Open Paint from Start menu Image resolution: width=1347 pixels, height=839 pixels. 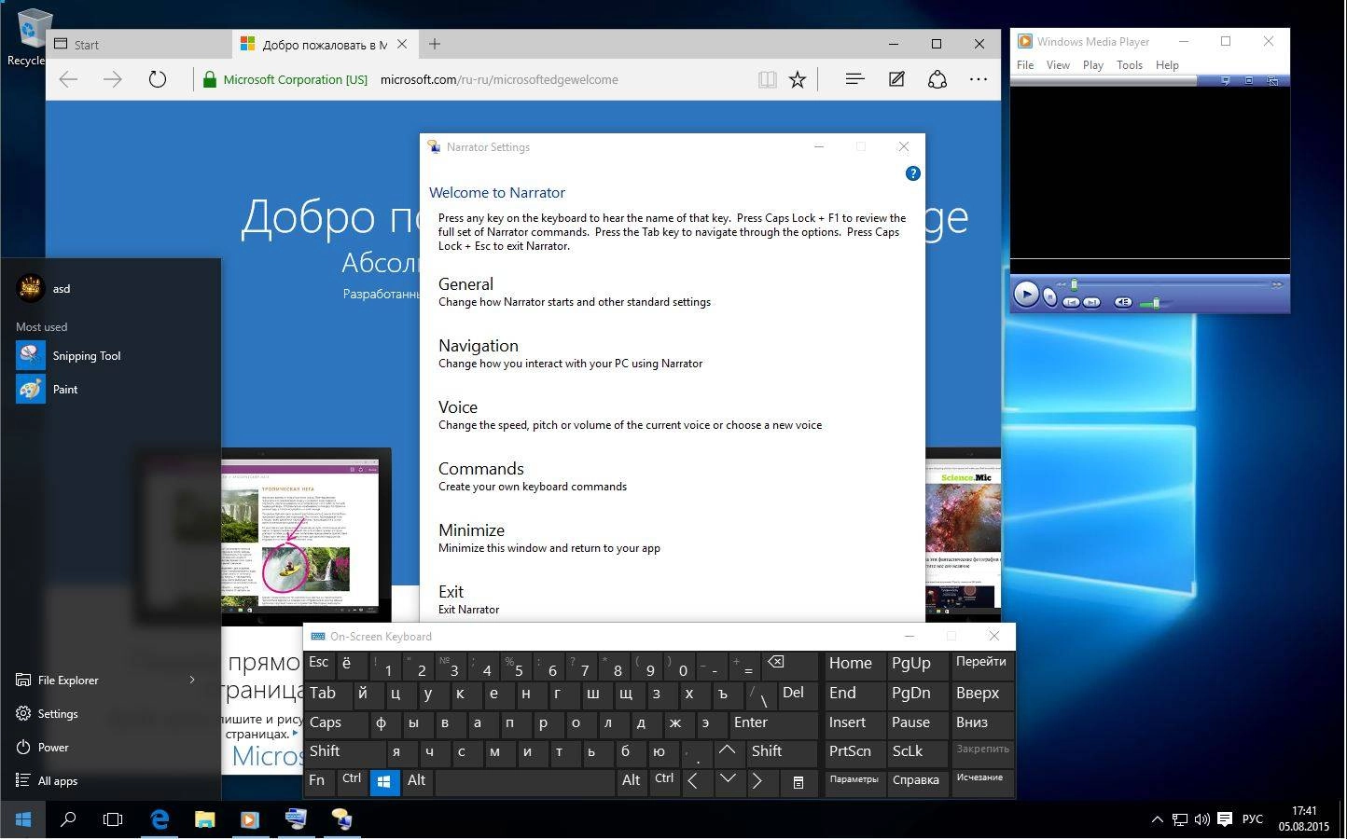tap(110, 389)
